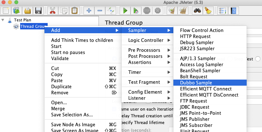Viewport: 262px width, 132px height.
Task: Click the New test plan toolbar icon
Action: [6, 11]
